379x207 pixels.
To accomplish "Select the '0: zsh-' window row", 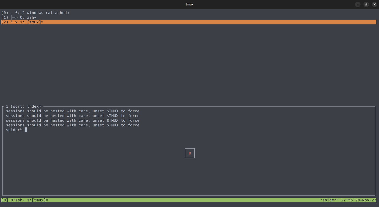I will [x=189, y=17].
